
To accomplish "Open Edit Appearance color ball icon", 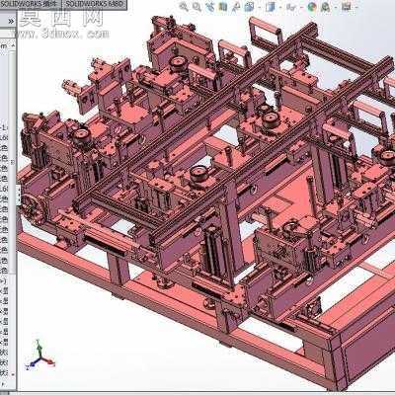I will click(312, 7).
